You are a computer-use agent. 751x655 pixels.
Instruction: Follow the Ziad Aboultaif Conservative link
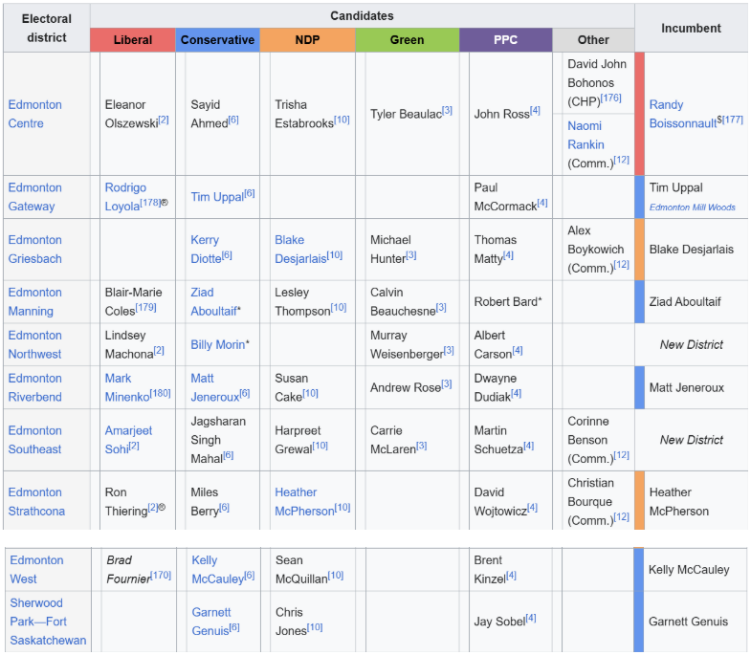pyautogui.click(x=213, y=301)
